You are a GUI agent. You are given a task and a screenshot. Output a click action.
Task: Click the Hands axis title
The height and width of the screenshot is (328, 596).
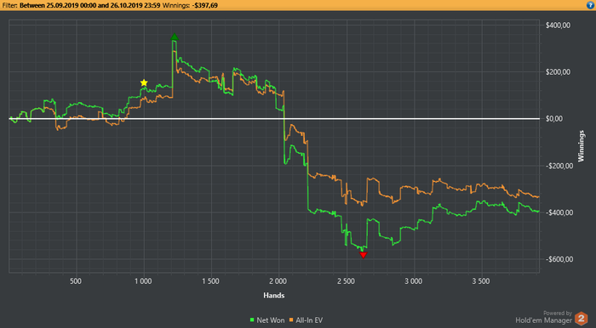[274, 296]
